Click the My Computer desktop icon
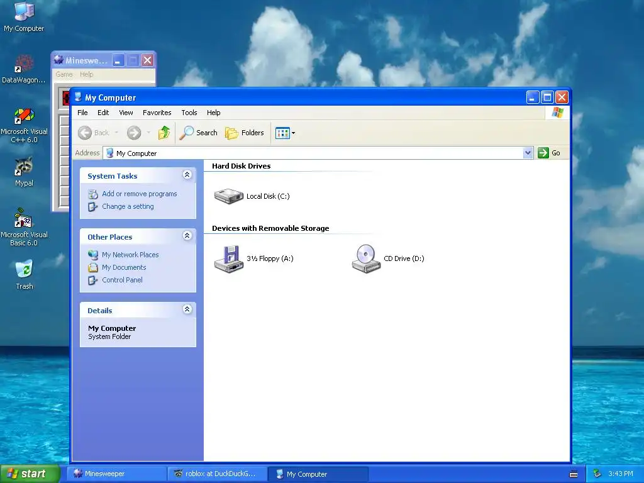This screenshot has width=644, height=483. [24, 17]
